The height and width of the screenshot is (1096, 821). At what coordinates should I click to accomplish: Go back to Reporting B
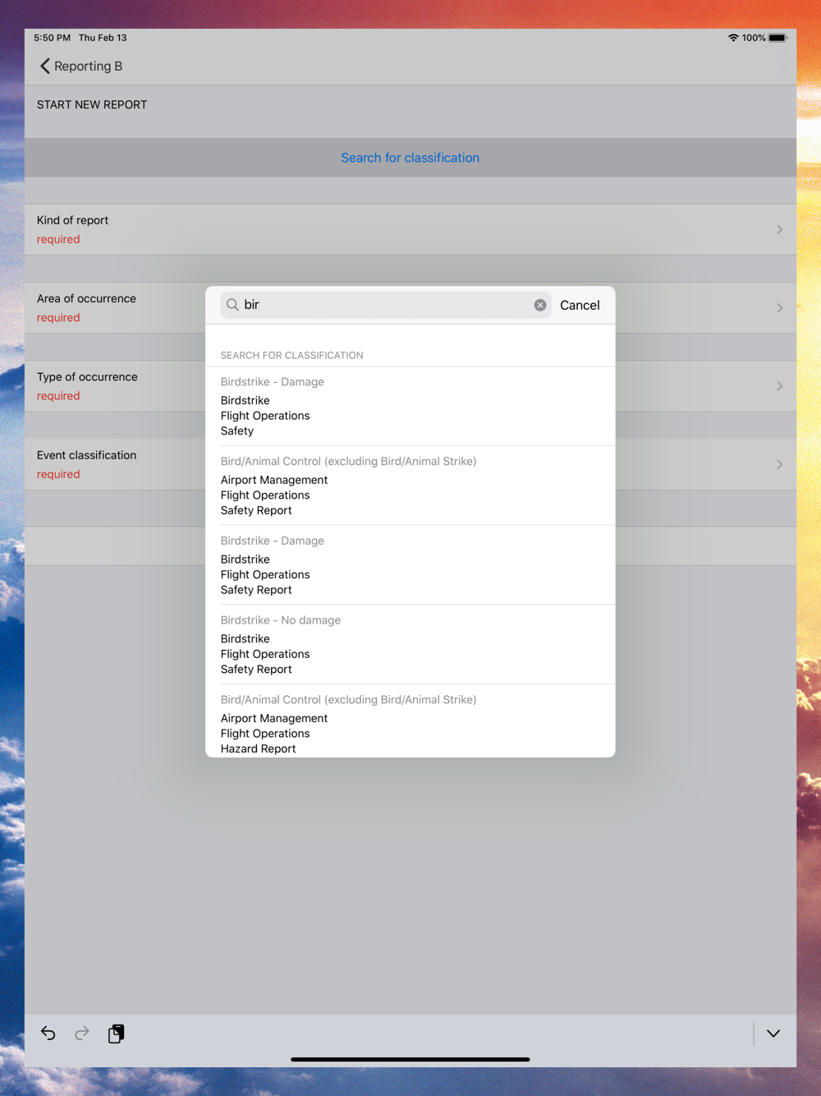(x=80, y=66)
